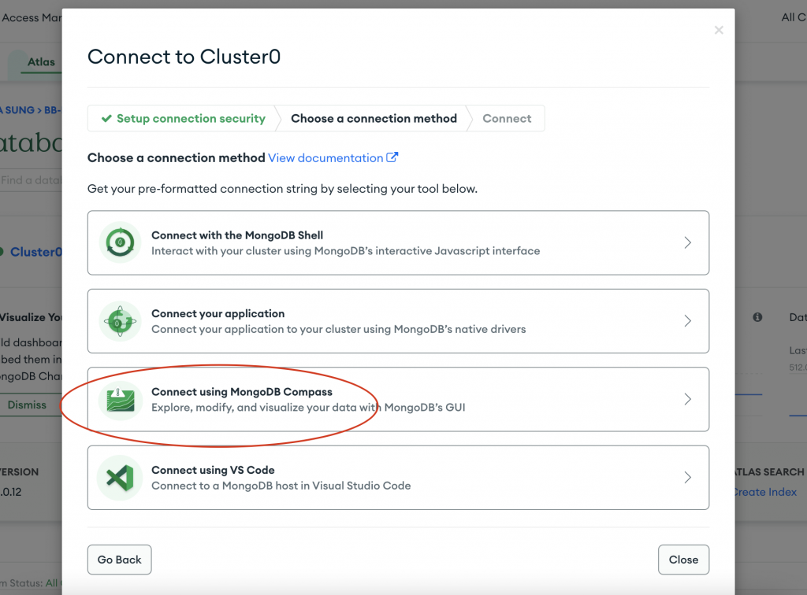Image resolution: width=807 pixels, height=595 pixels.
Task: Select Connect using MongoDB Compass title
Action: coord(242,391)
